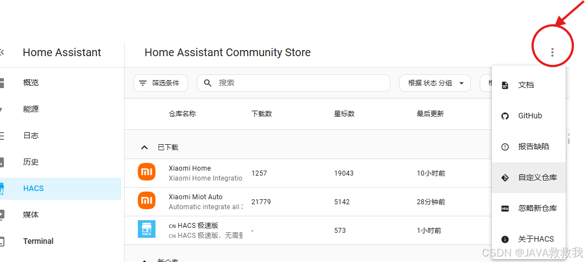Click the magnifier search icon

pos(208,83)
